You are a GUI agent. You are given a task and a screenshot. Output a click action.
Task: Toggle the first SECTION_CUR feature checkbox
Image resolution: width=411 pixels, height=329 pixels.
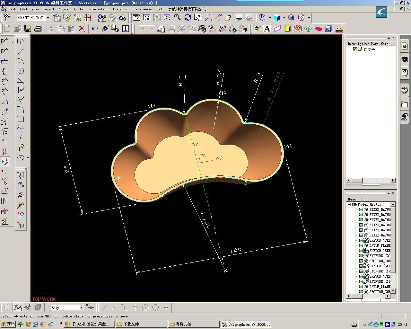(x=361, y=261)
